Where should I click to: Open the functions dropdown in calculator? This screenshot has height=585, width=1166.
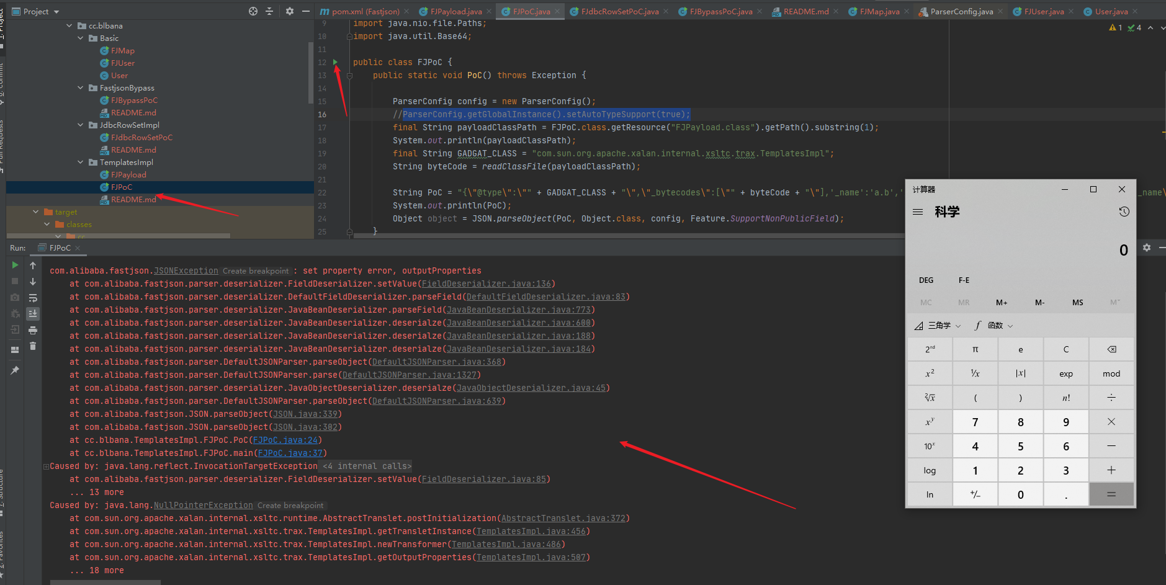point(994,326)
